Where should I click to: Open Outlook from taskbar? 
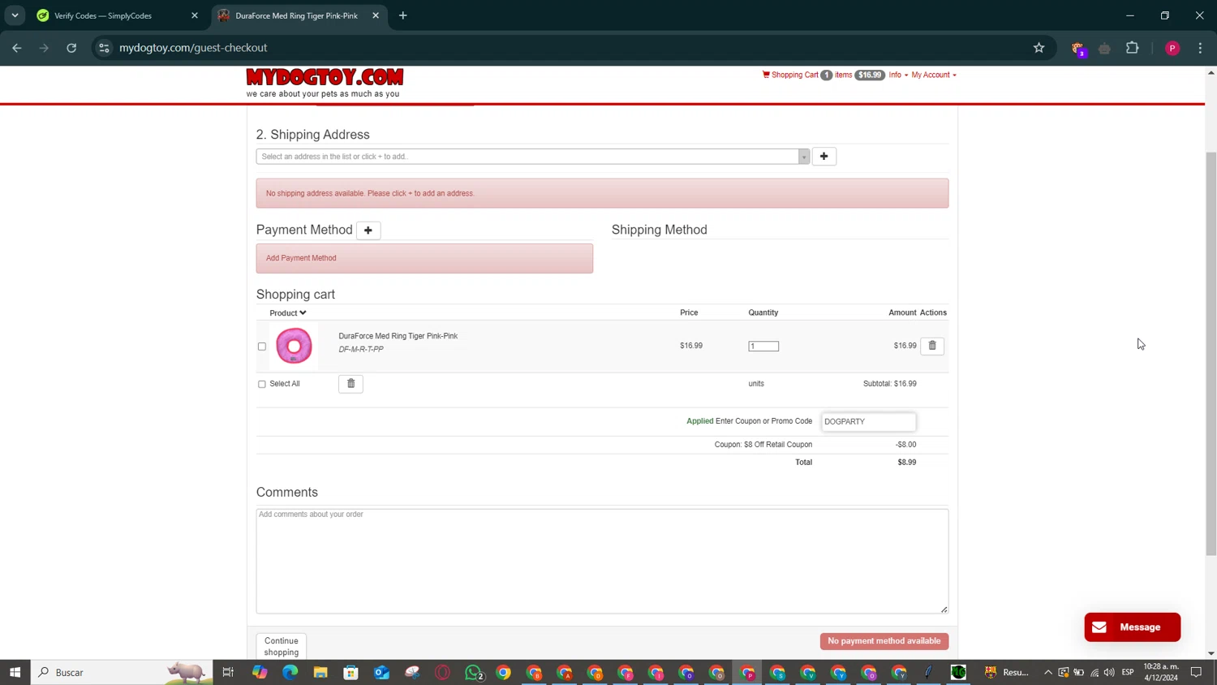(x=381, y=672)
